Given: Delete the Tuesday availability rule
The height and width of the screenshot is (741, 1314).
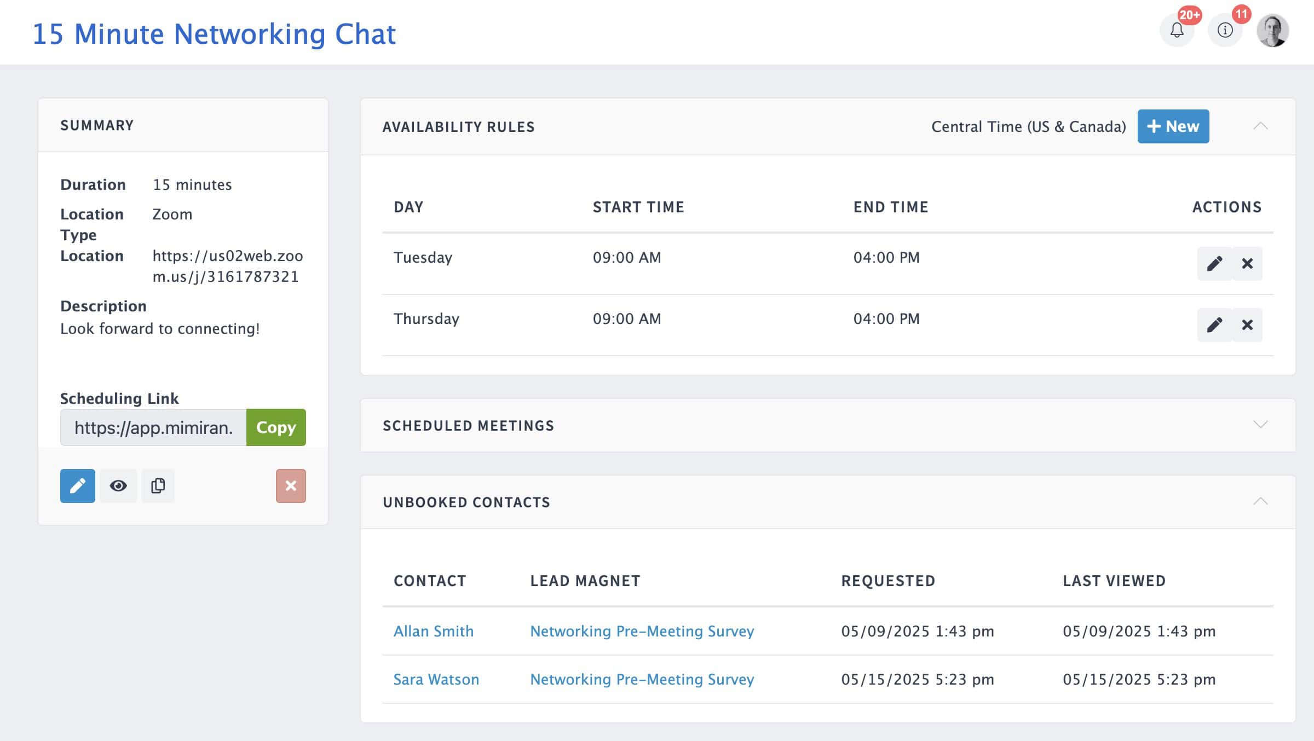Looking at the screenshot, I should coord(1247,264).
